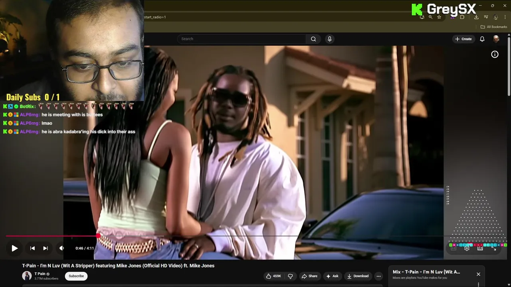Image resolution: width=511 pixels, height=287 pixels.
Task: Click the Ask button
Action: 332,276
